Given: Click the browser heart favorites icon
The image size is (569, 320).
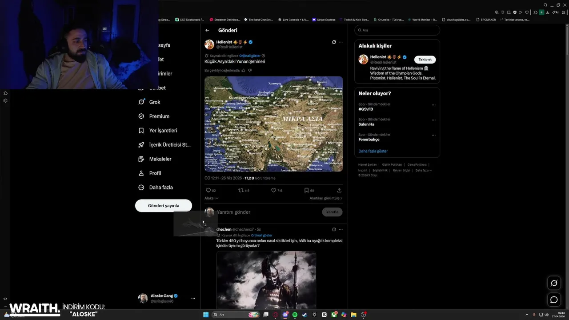Looking at the screenshot, I should (527, 12).
